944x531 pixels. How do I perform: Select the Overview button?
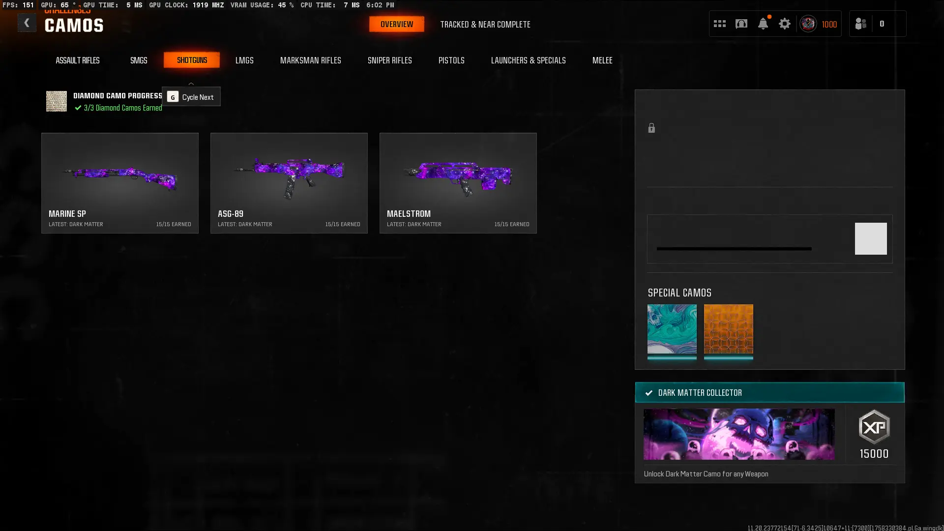[x=396, y=24]
